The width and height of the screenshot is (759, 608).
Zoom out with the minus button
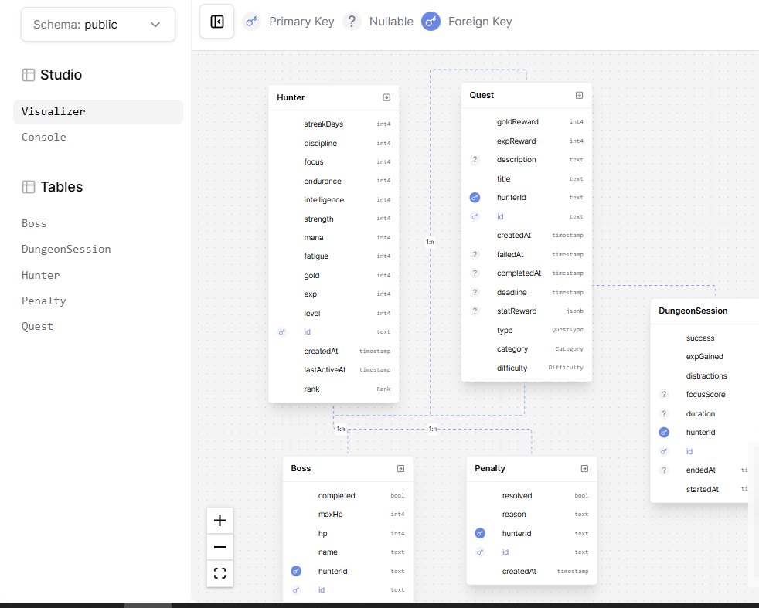click(x=220, y=547)
